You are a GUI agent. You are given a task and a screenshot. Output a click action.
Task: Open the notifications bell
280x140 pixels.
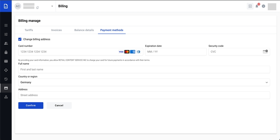pos(257,6)
